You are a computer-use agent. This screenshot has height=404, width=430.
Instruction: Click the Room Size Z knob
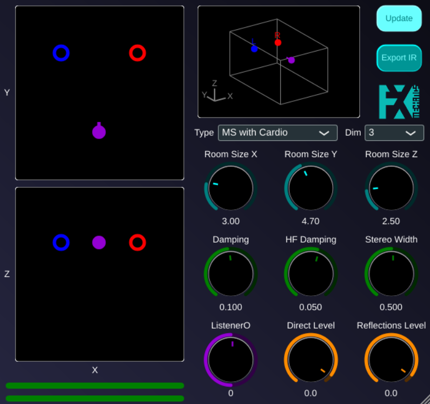coord(391,188)
